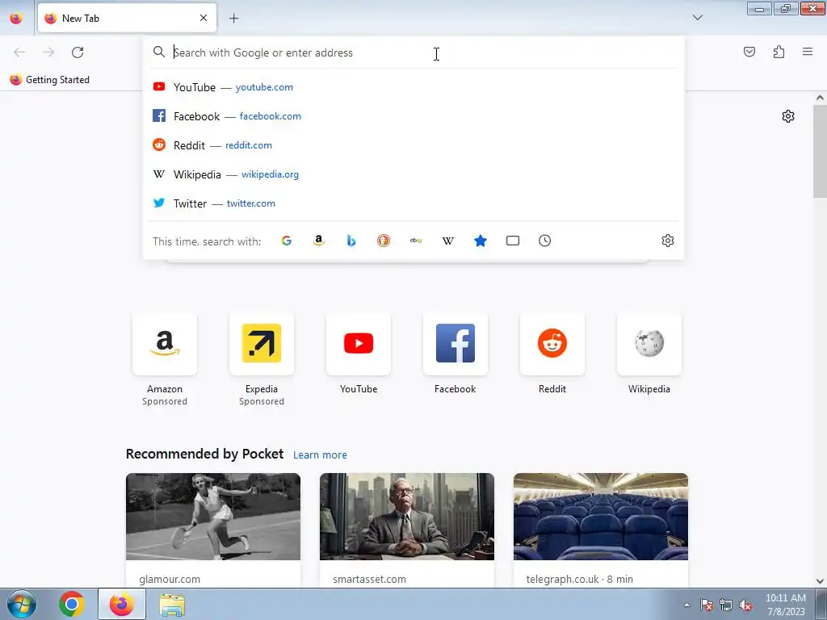Click the page scrollbar down arrow
827x620 pixels.
821,581
